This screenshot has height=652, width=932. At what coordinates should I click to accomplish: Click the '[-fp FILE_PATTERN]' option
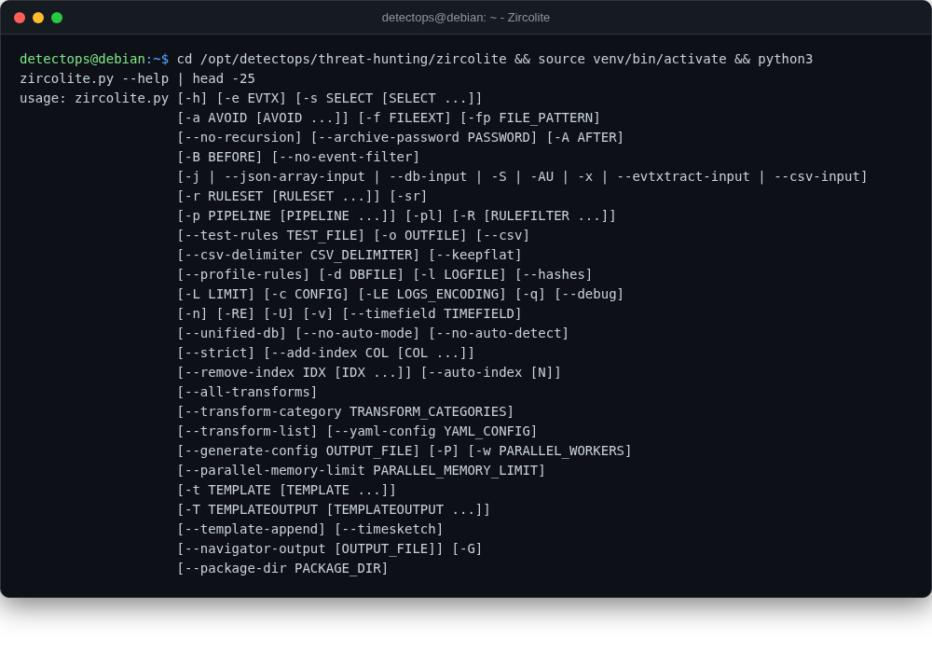click(x=529, y=118)
